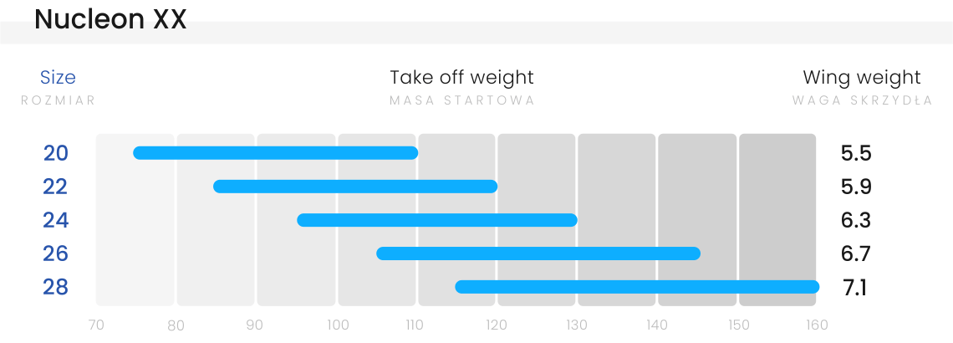Click the blue bar for size 20
The width and height of the screenshot is (953, 343).
click(275, 153)
